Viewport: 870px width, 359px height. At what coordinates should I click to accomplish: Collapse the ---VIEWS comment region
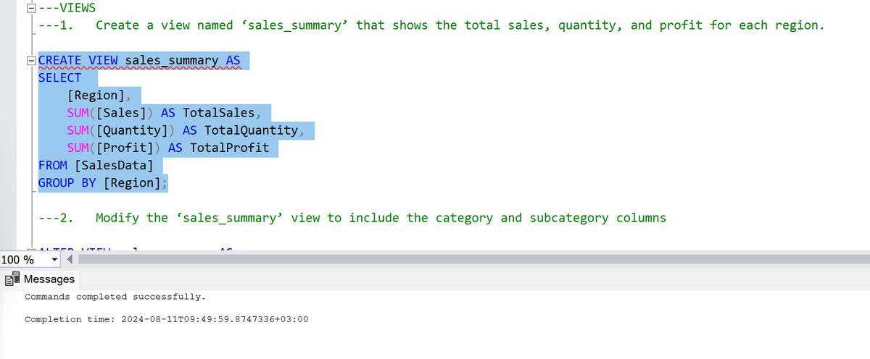tap(30, 9)
